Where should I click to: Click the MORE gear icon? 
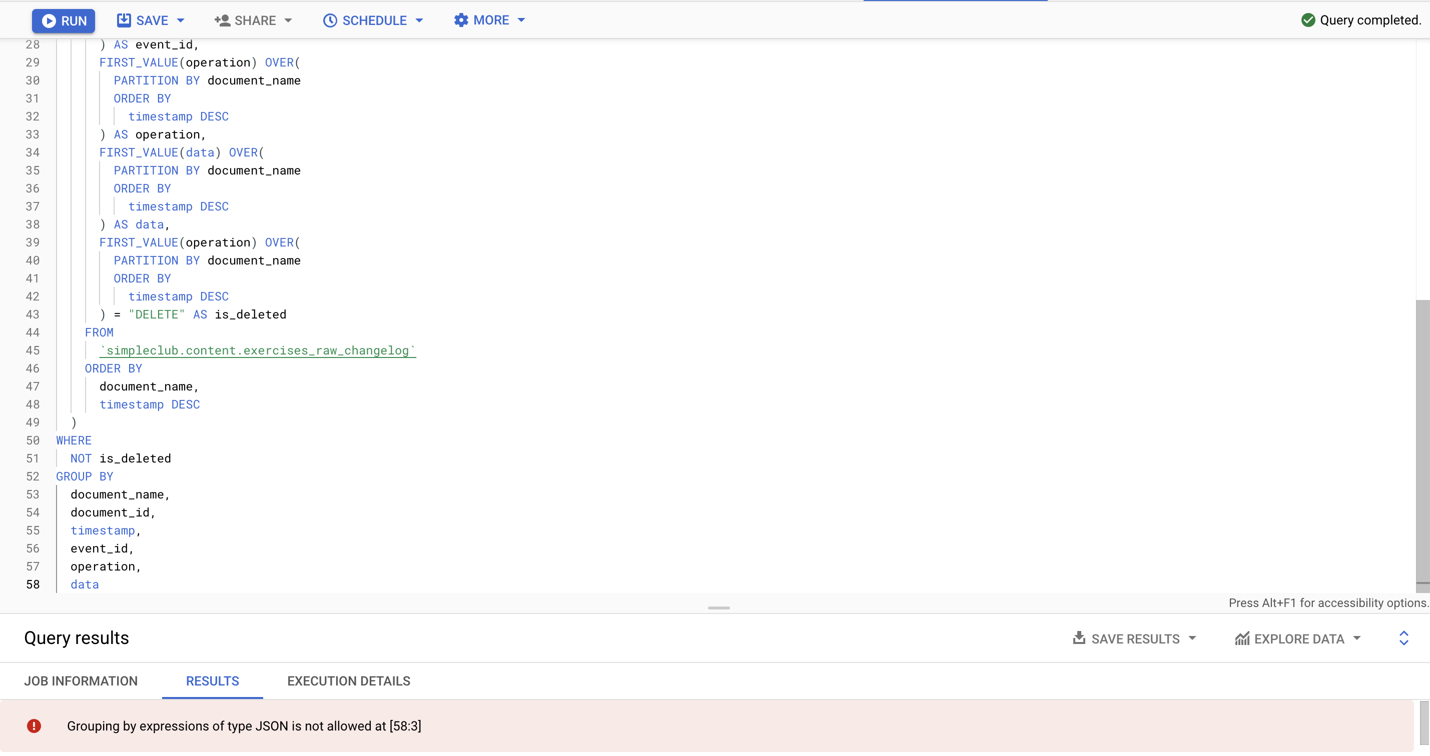pos(461,20)
